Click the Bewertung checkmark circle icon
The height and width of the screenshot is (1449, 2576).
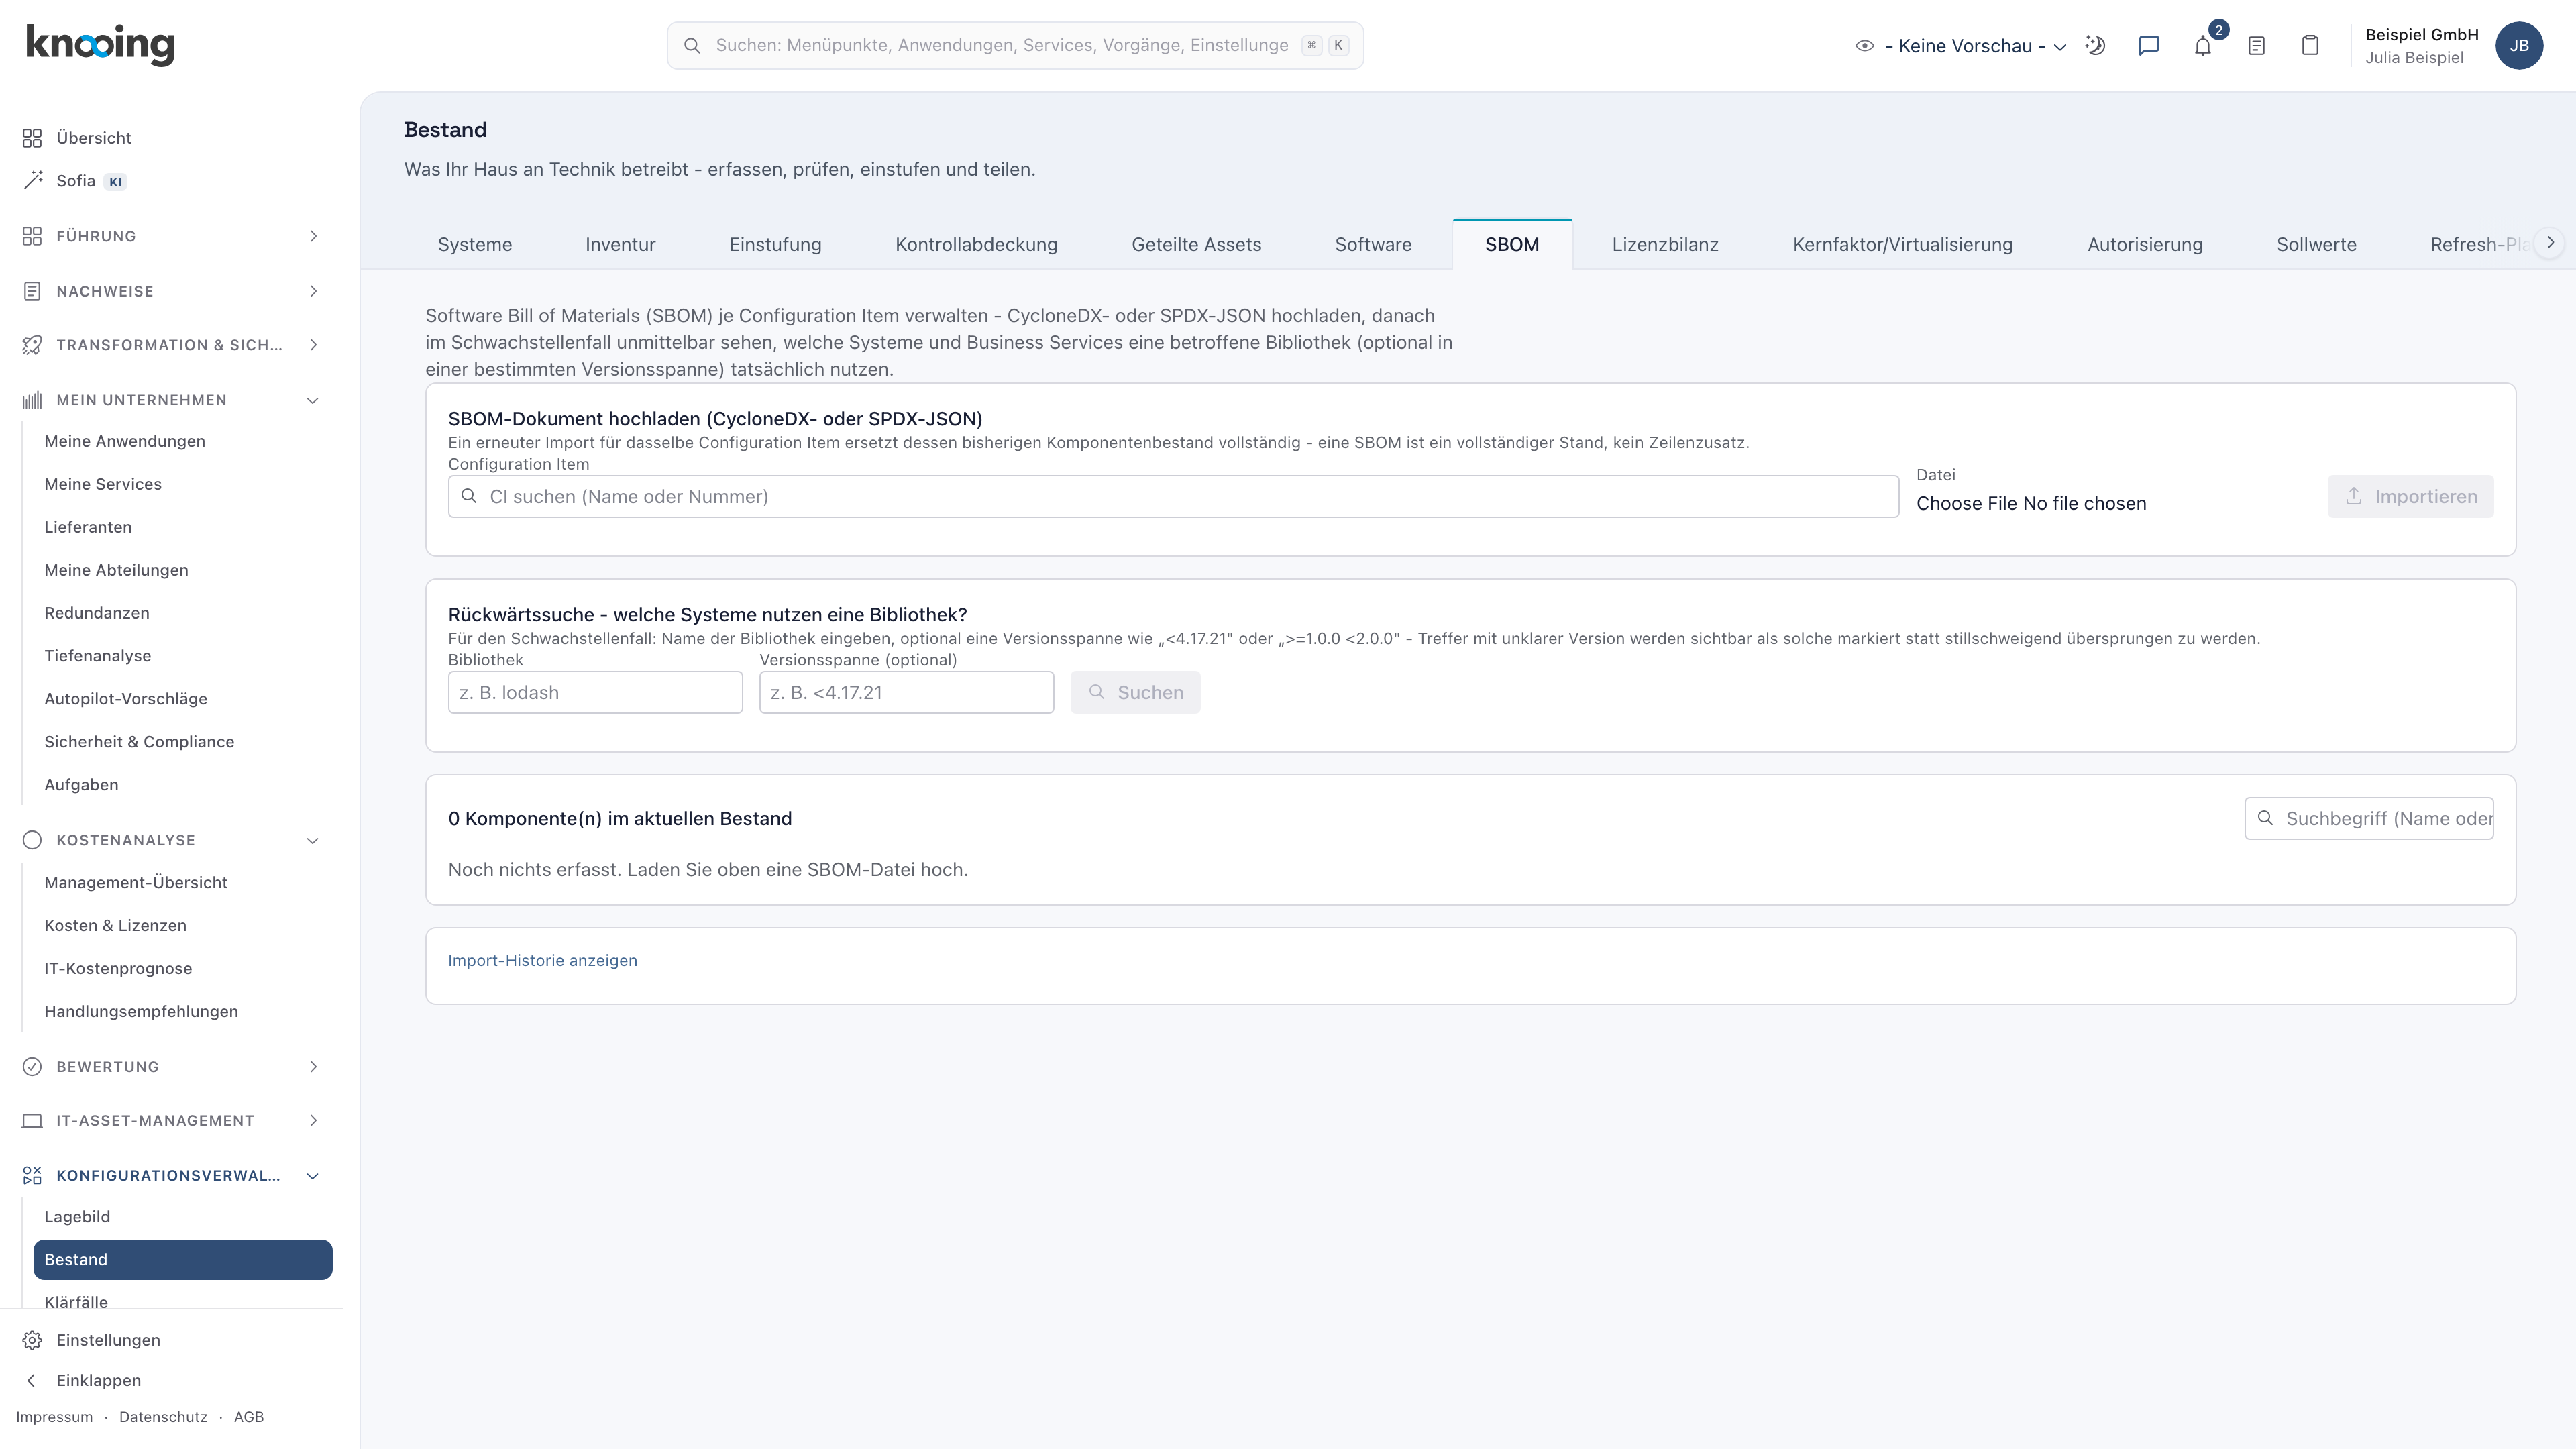32,1066
